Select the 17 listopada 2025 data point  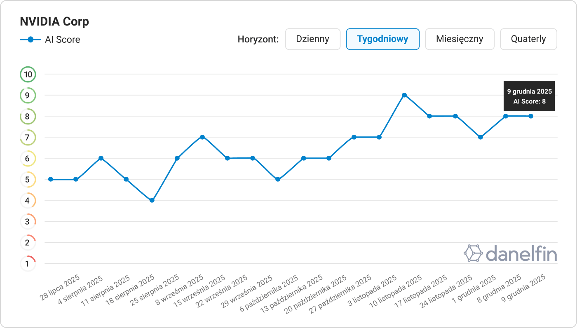tap(429, 116)
